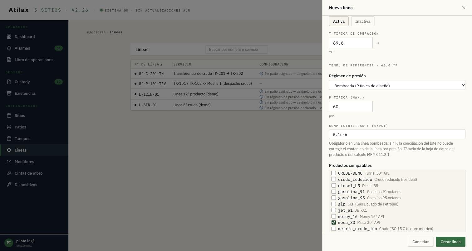The image size is (472, 251).
Task: Open the Líneas menu item
Action: click(x=34, y=150)
